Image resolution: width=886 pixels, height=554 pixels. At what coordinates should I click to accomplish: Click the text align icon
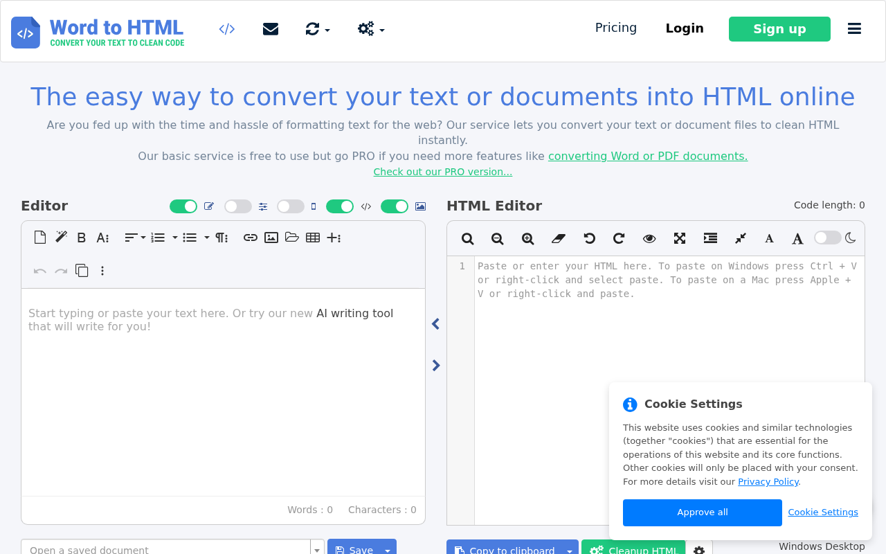[131, 238]
